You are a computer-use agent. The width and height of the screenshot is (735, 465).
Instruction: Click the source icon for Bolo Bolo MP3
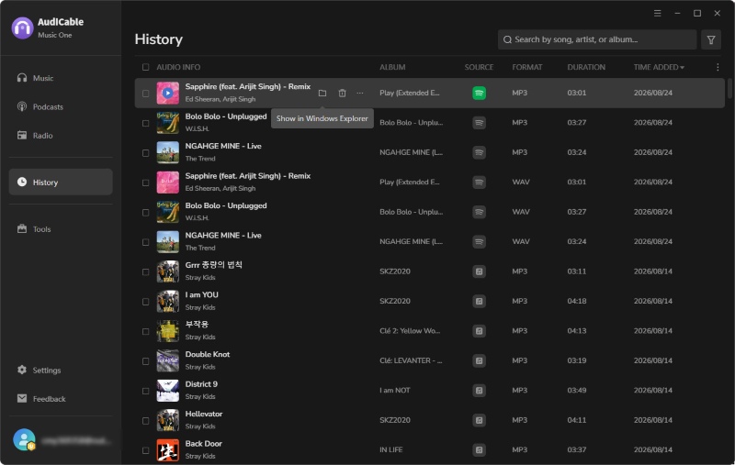(479, 123)
